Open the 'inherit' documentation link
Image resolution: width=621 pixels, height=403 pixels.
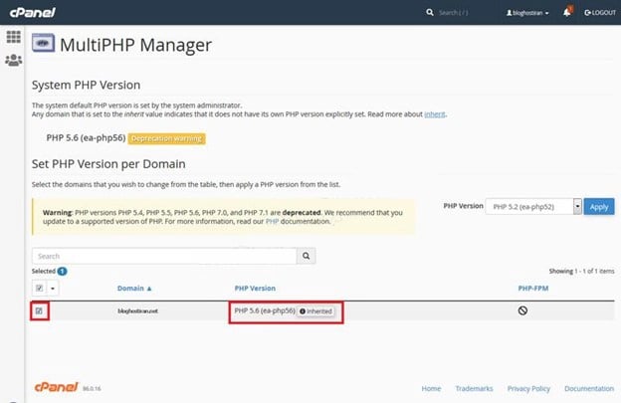point(435,114)
